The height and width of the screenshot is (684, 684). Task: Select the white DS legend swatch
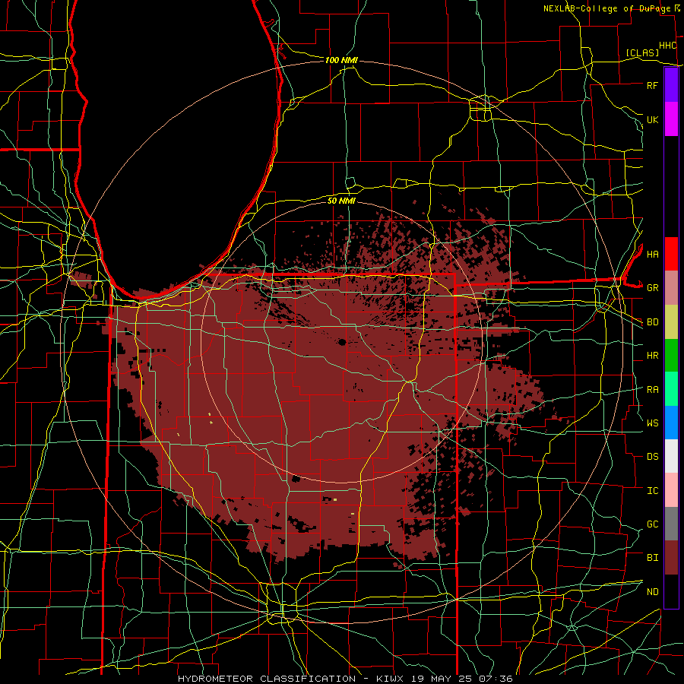pyautogui.click(x=671, y=456)
